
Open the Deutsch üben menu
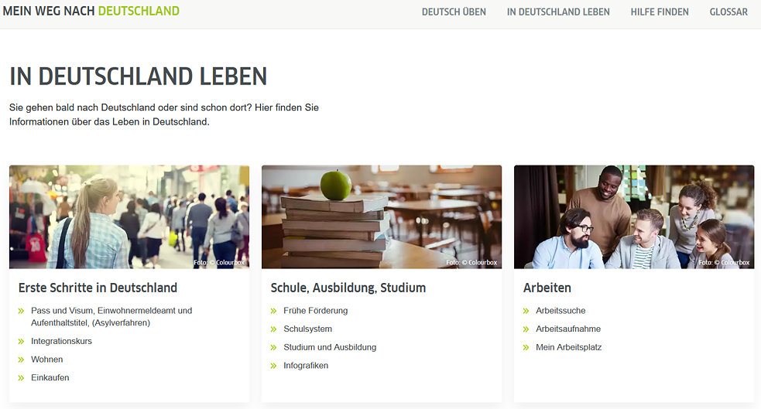point(454,12)
